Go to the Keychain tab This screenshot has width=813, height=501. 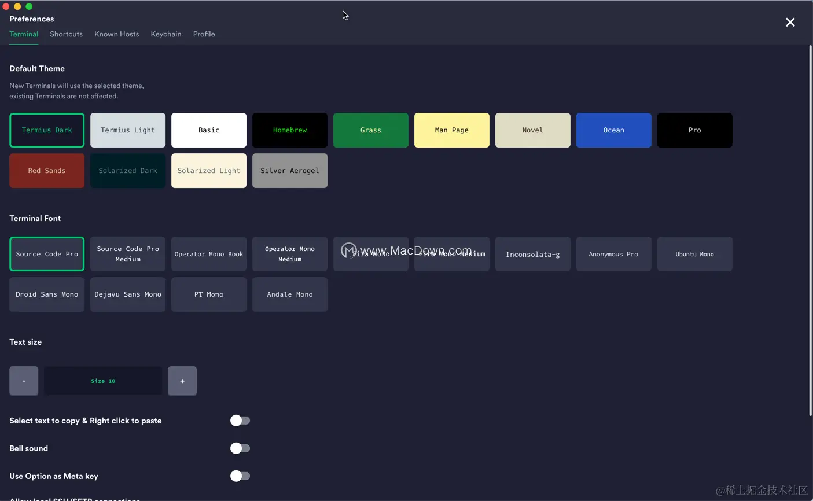coord(166,34)
